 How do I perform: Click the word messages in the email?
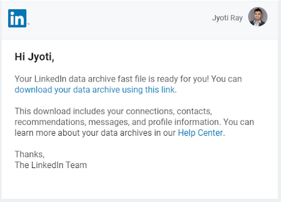108,122
